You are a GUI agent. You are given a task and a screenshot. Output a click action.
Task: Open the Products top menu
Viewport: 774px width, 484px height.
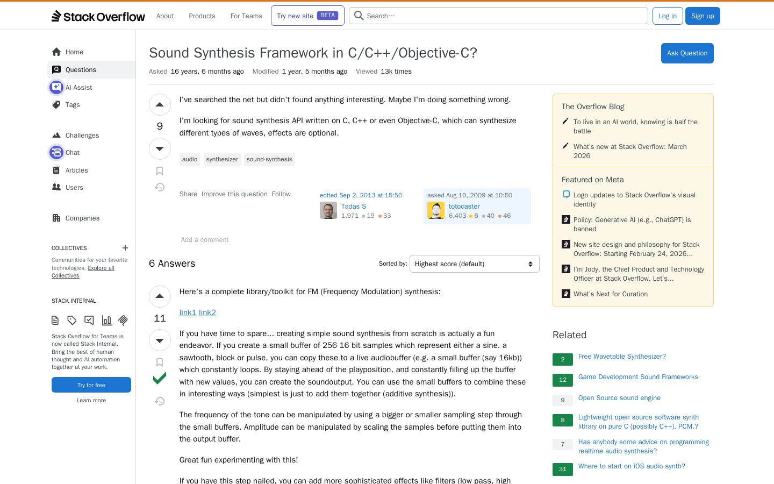click(202, 16)
